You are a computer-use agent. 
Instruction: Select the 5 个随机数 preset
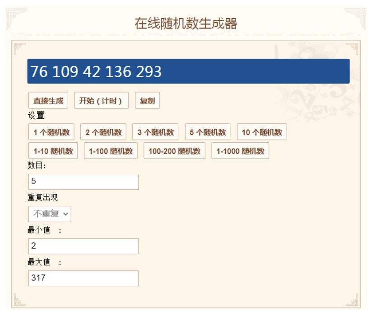coord(208,132)
